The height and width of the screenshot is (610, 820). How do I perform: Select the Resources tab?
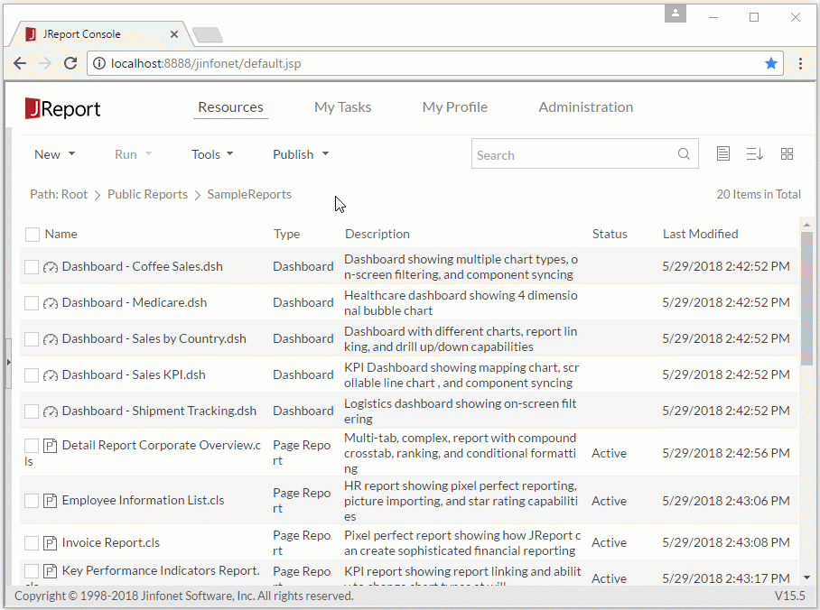click(230, 107)
